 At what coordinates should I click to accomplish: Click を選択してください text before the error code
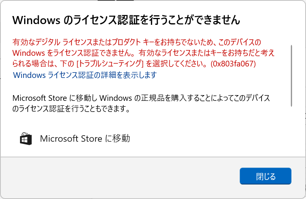(x=177, y=64)
